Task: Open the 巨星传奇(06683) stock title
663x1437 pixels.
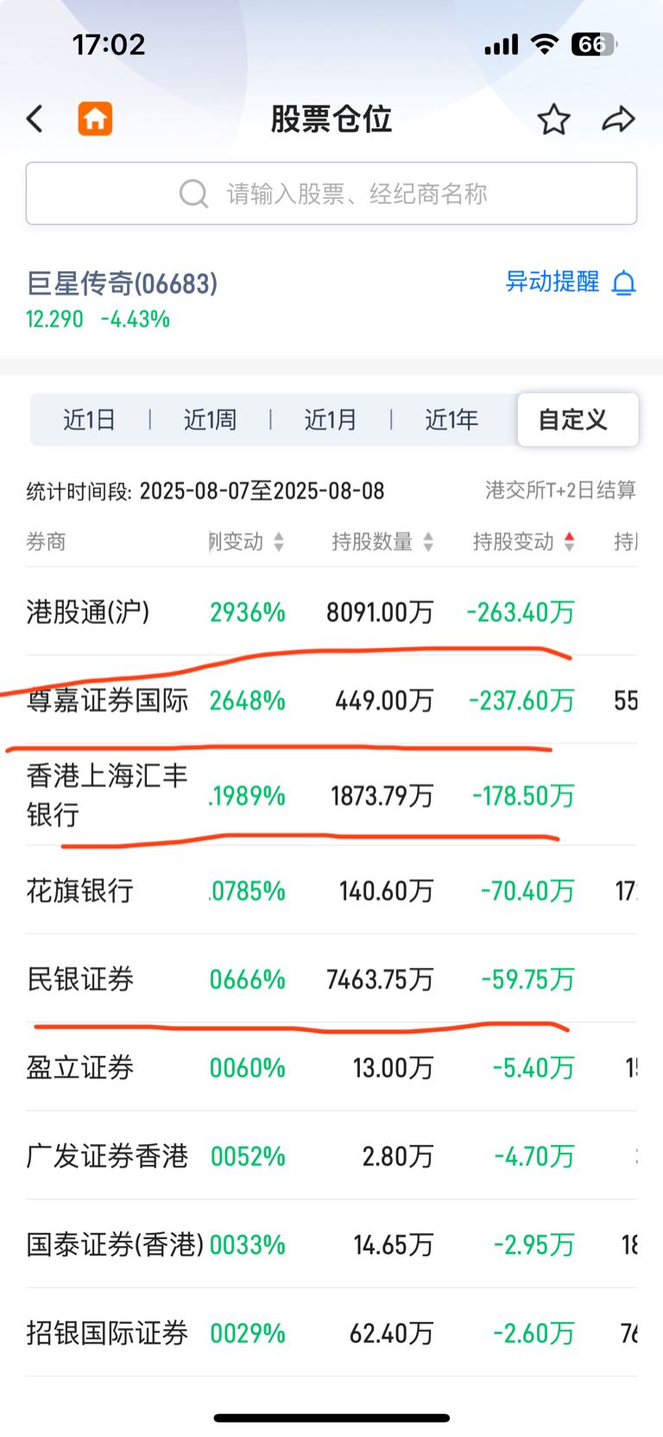Action: tap(122, 283)
